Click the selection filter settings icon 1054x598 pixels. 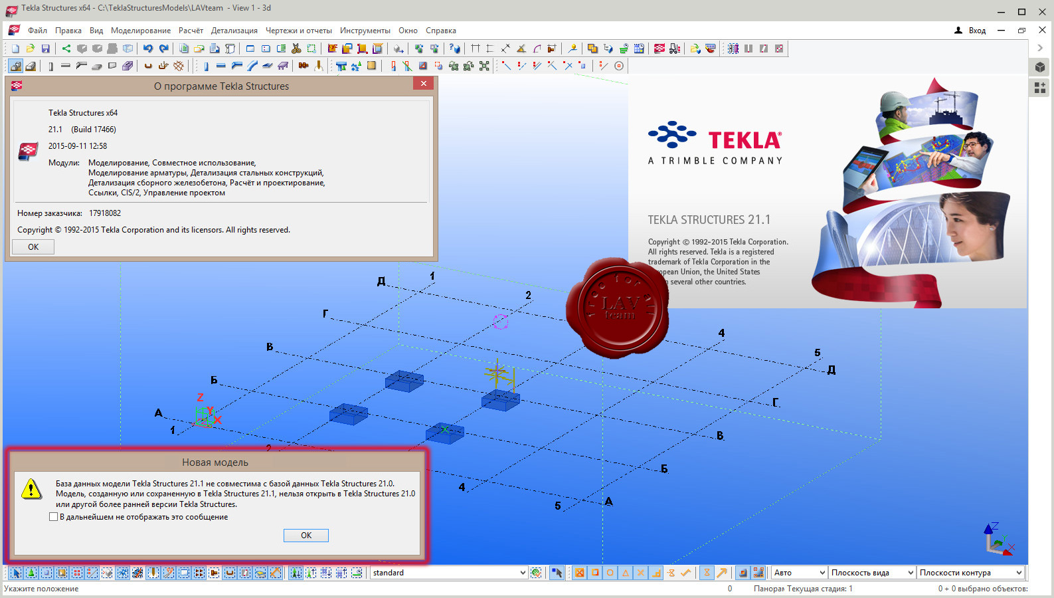(x=536, y=573)
